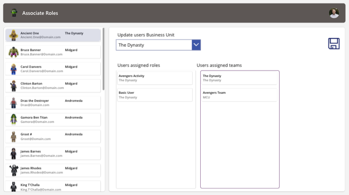The width and height of the screenshot is (349, 195).
Task: Click Carol Danvers' avatar figure
Action: click(x=14, y=69)
